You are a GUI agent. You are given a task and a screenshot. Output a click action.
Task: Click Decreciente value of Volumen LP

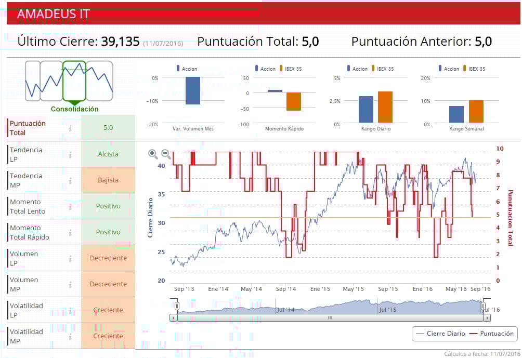pyautogui.click(x=108, y=258)
